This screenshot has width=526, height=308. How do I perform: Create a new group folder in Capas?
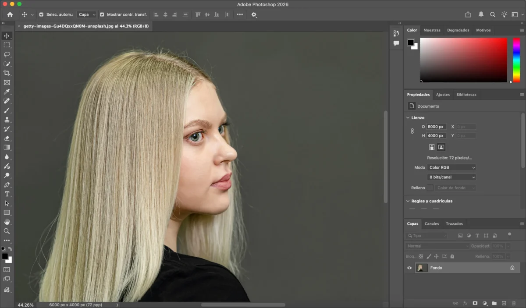tap(494, 303)
